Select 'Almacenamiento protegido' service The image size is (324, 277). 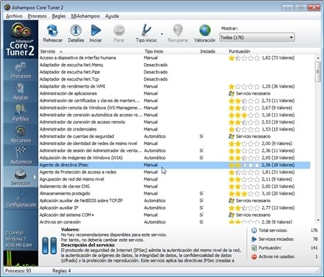point(65,194)
